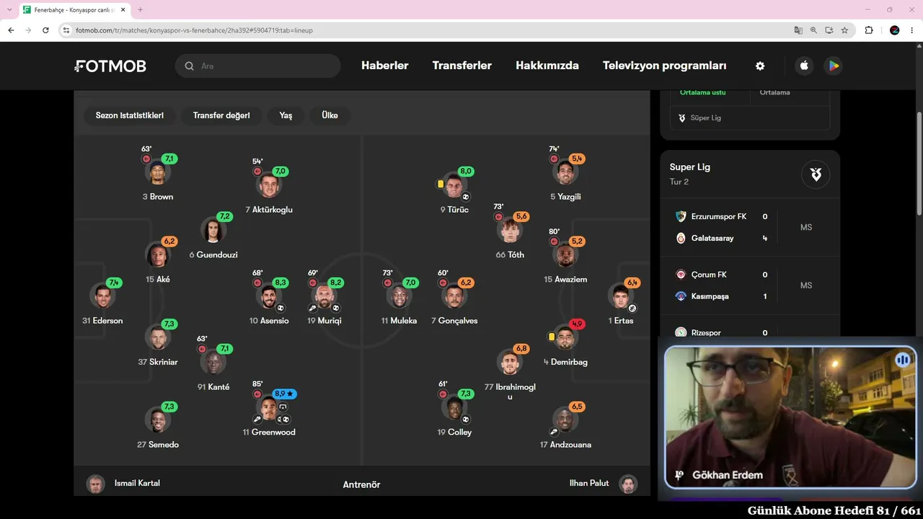Click Andzouana's assist boot icon
Viewport: 923px width, 519px height.
tap(554, 432)
